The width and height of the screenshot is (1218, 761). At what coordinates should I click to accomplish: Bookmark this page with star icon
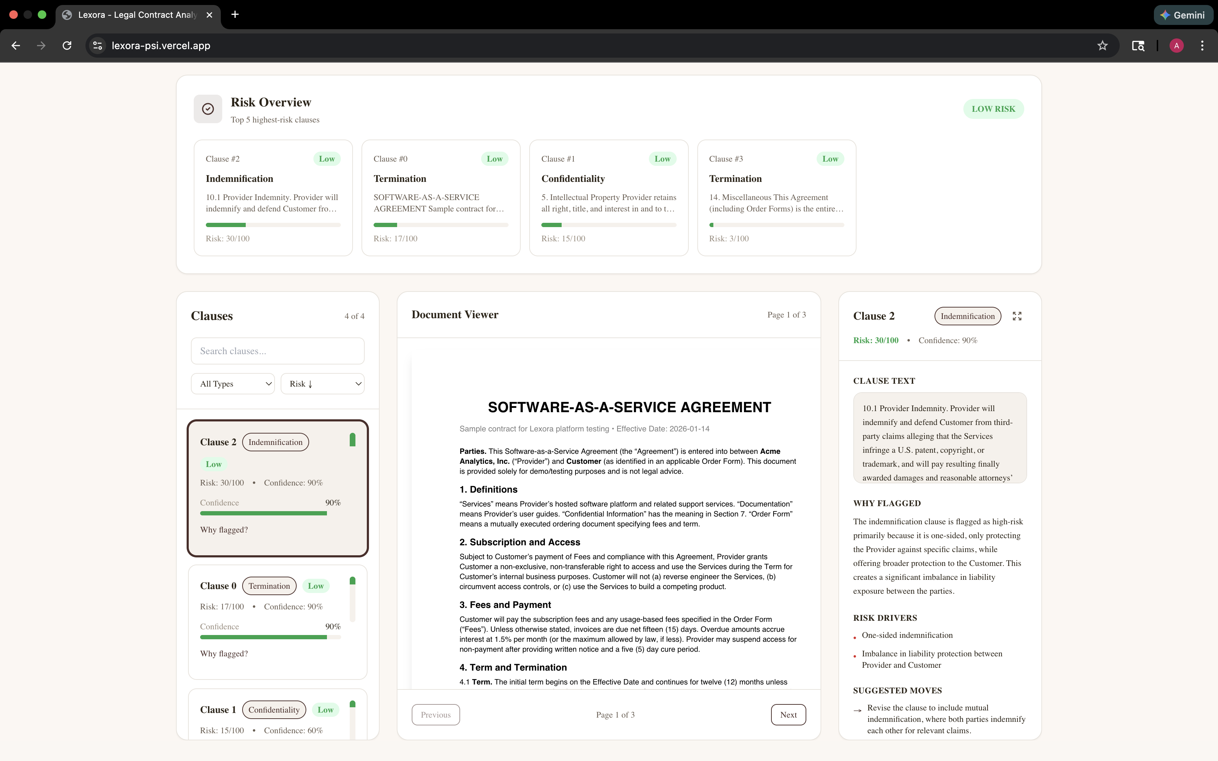point(1102,46)
